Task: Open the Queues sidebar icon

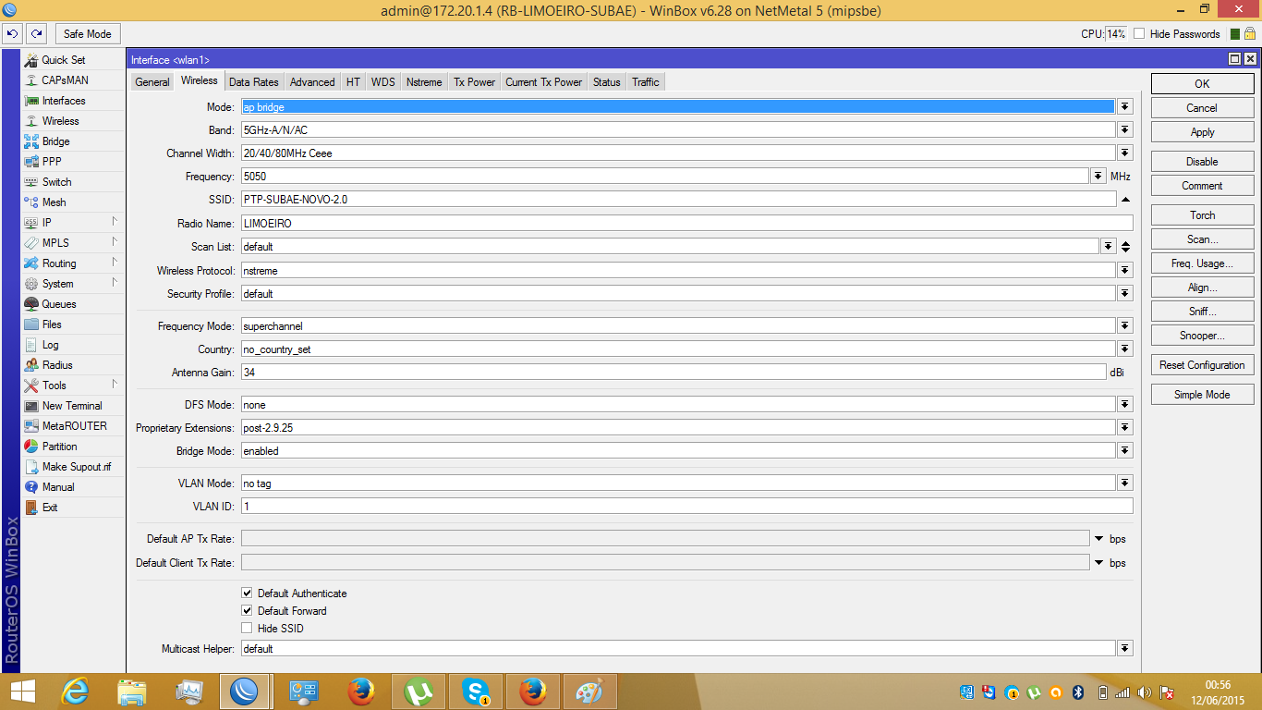Action: (x=31, y=304)
